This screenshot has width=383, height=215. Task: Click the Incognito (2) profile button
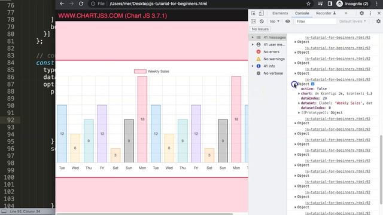coord(352,4)
